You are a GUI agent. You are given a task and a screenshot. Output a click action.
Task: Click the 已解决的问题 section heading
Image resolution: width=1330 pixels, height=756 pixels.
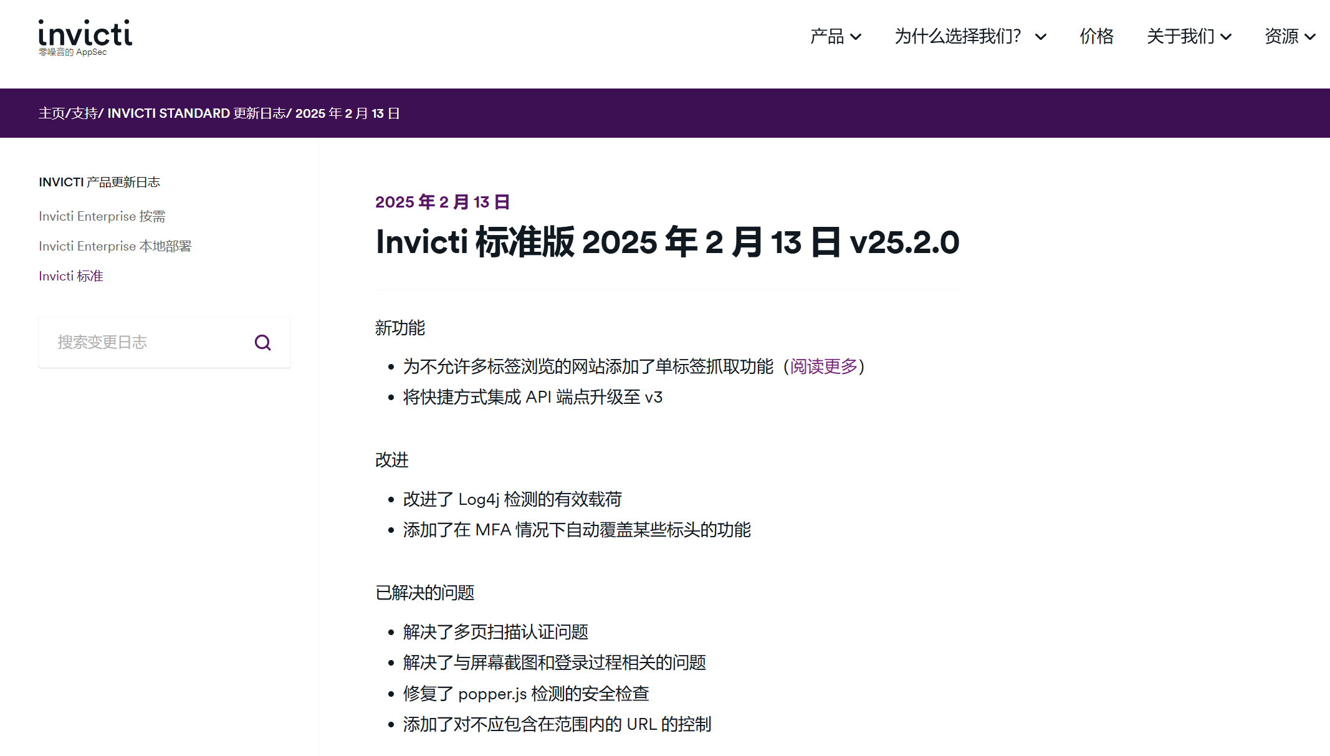coord(425,593)
